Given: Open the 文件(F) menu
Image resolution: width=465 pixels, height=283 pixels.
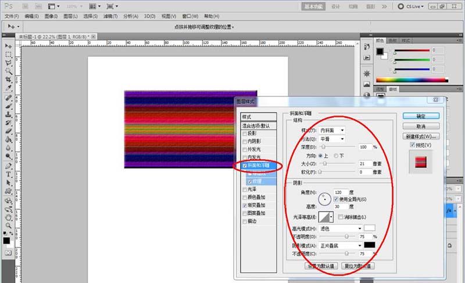Looking at the screenshot, I should click(12, 16).
